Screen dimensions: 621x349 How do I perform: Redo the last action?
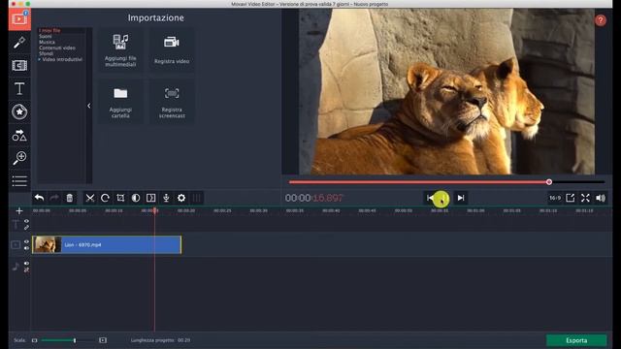point(54,198)
